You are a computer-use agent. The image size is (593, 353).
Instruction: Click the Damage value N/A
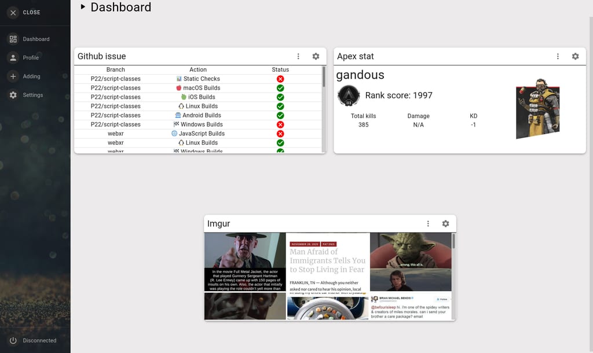coord(418,125)
